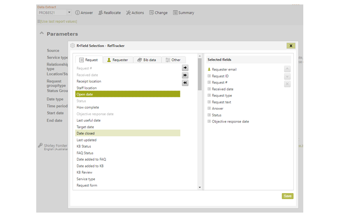Select Last updated field
Viewport: 340px width, 221px height.
128,140
